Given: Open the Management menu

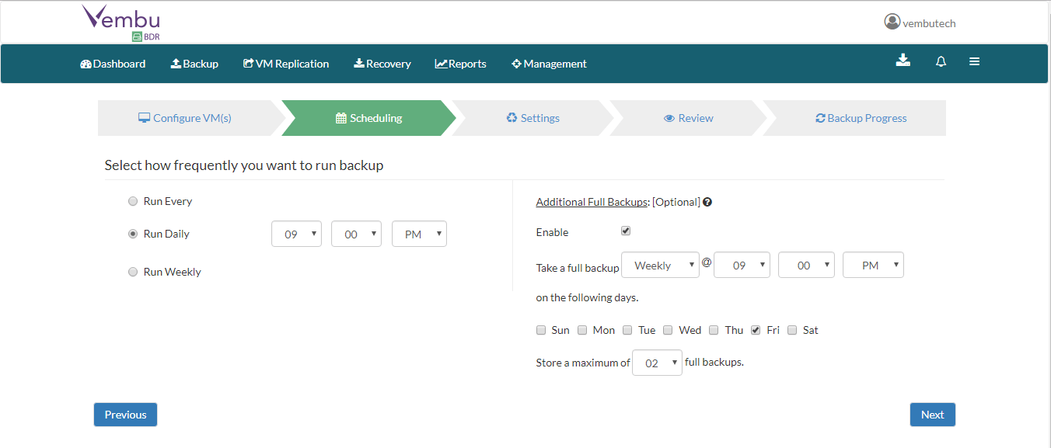Looking at the screenshot, I should pos(549,64).
